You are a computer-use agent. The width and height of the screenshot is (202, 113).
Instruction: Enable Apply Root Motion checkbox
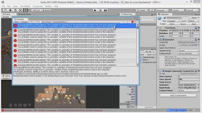pyautogui.click(x=179, y=48)
